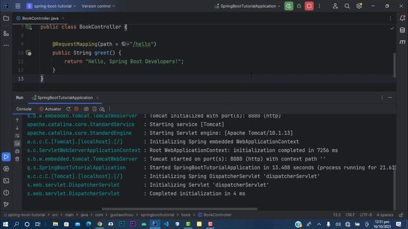This screenshot has height=229, width=408.
Task: Go to line 13:2 position indicator
Action: (x=337, y=215)
